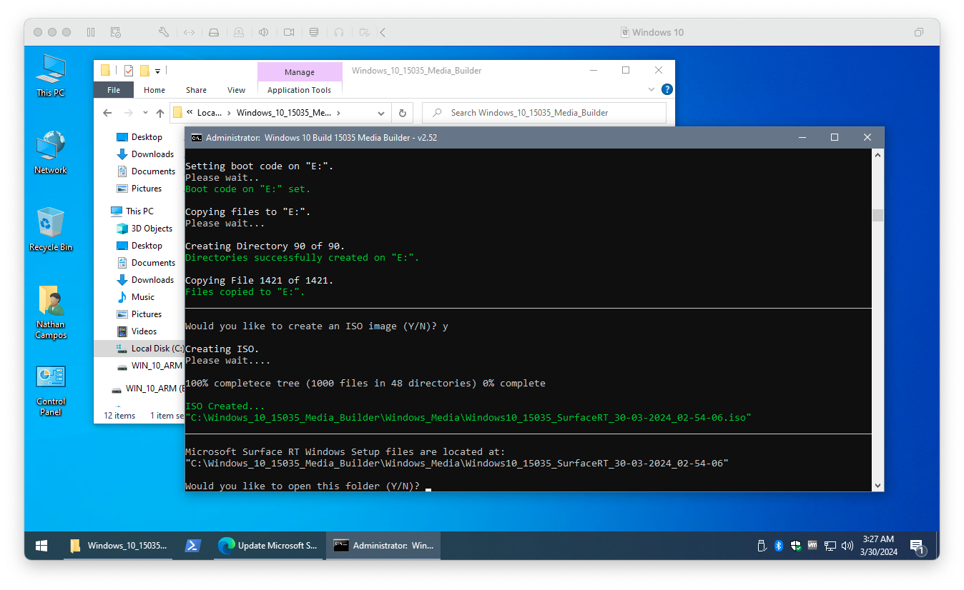Select This PC in Explorer's navigation pane
This screenshot has height=590, width=964.
click(x=139, y=211)
